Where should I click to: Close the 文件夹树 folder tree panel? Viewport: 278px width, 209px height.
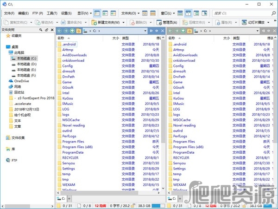52,30
